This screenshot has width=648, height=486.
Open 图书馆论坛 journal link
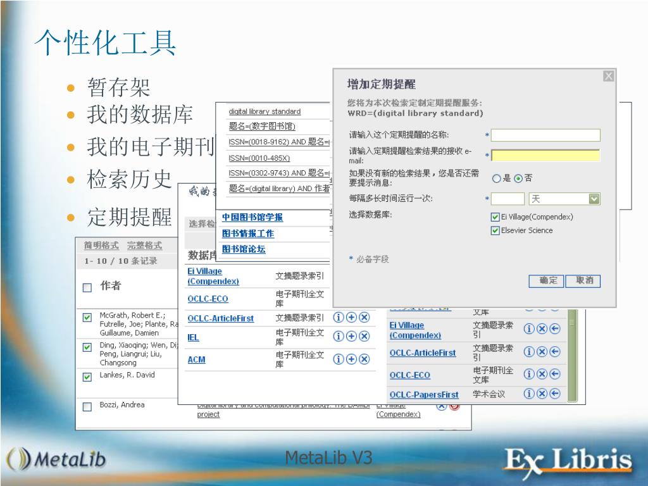[244, 249]
